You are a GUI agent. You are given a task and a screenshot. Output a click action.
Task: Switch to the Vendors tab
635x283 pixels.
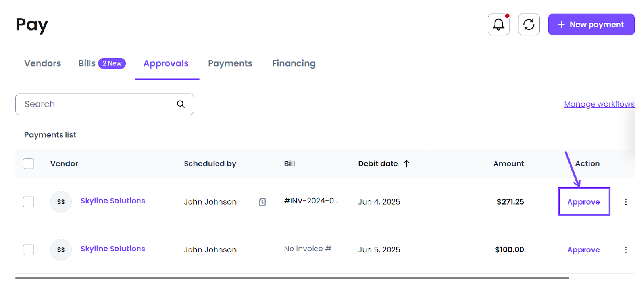click(42, 63)
